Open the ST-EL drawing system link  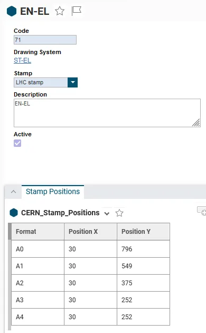22,60
